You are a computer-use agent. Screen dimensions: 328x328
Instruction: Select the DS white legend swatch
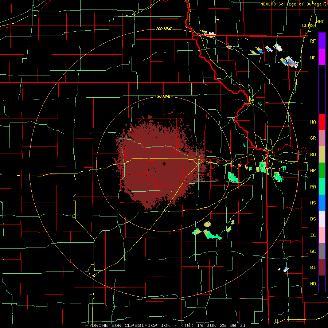(x=322, y=219)
